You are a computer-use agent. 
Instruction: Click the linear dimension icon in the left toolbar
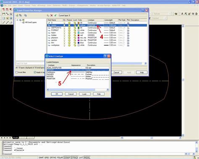pos(4,14)
